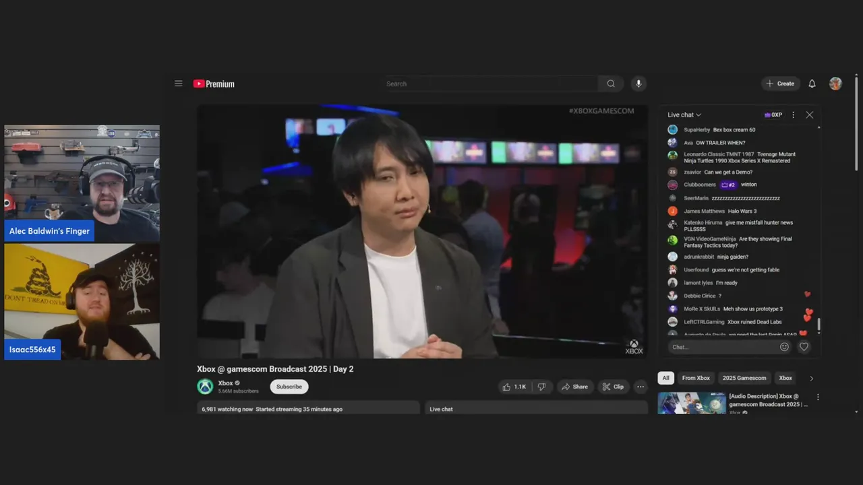Click the Audio Description video thumbnail

click(692, 403)
